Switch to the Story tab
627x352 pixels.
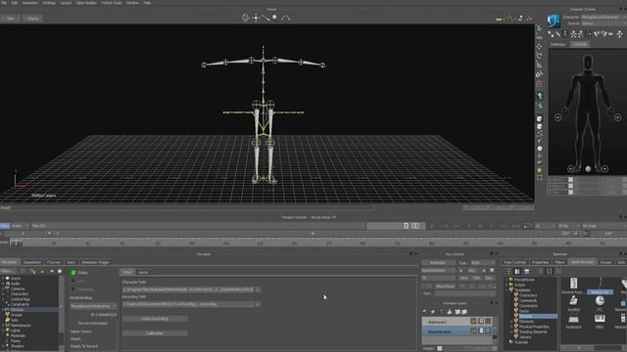coord(72,262)
